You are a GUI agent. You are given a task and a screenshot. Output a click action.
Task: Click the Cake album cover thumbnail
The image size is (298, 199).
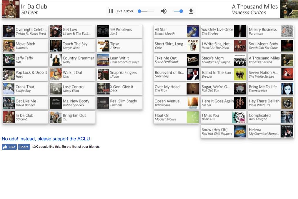tap(193, 46)
